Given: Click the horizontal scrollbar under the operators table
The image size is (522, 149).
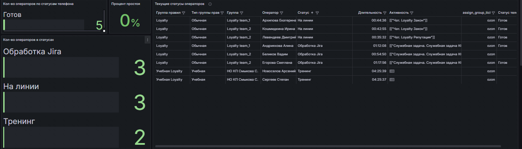Looking at the screenshot, I should coord(328,146).
